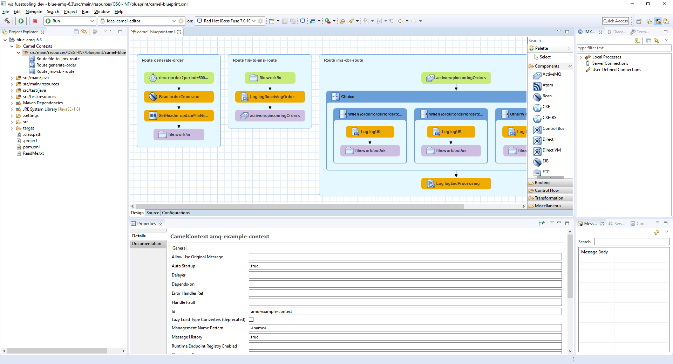Click the Auto Startup input field
Image resolution: width=673 pixels, height=364 pixels.
(405, 266)
